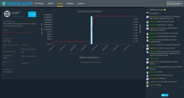Click the issuing account address text
The height and width of the screenshot is (98, 184).
(20, 25)
